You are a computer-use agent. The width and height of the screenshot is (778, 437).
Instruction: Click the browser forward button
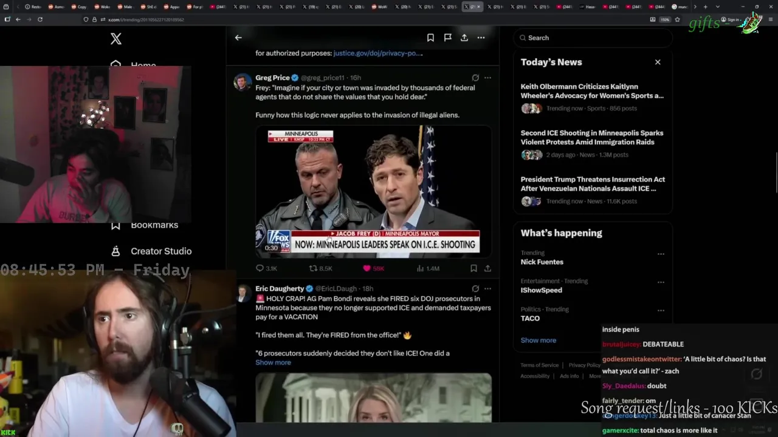click(29, 19)
